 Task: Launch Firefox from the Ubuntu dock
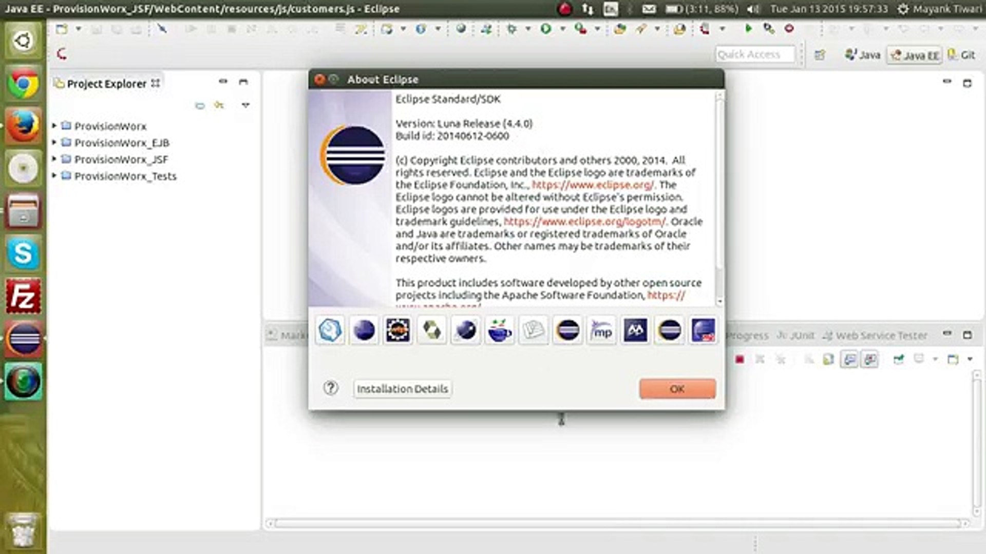click(x=23, y=126)
